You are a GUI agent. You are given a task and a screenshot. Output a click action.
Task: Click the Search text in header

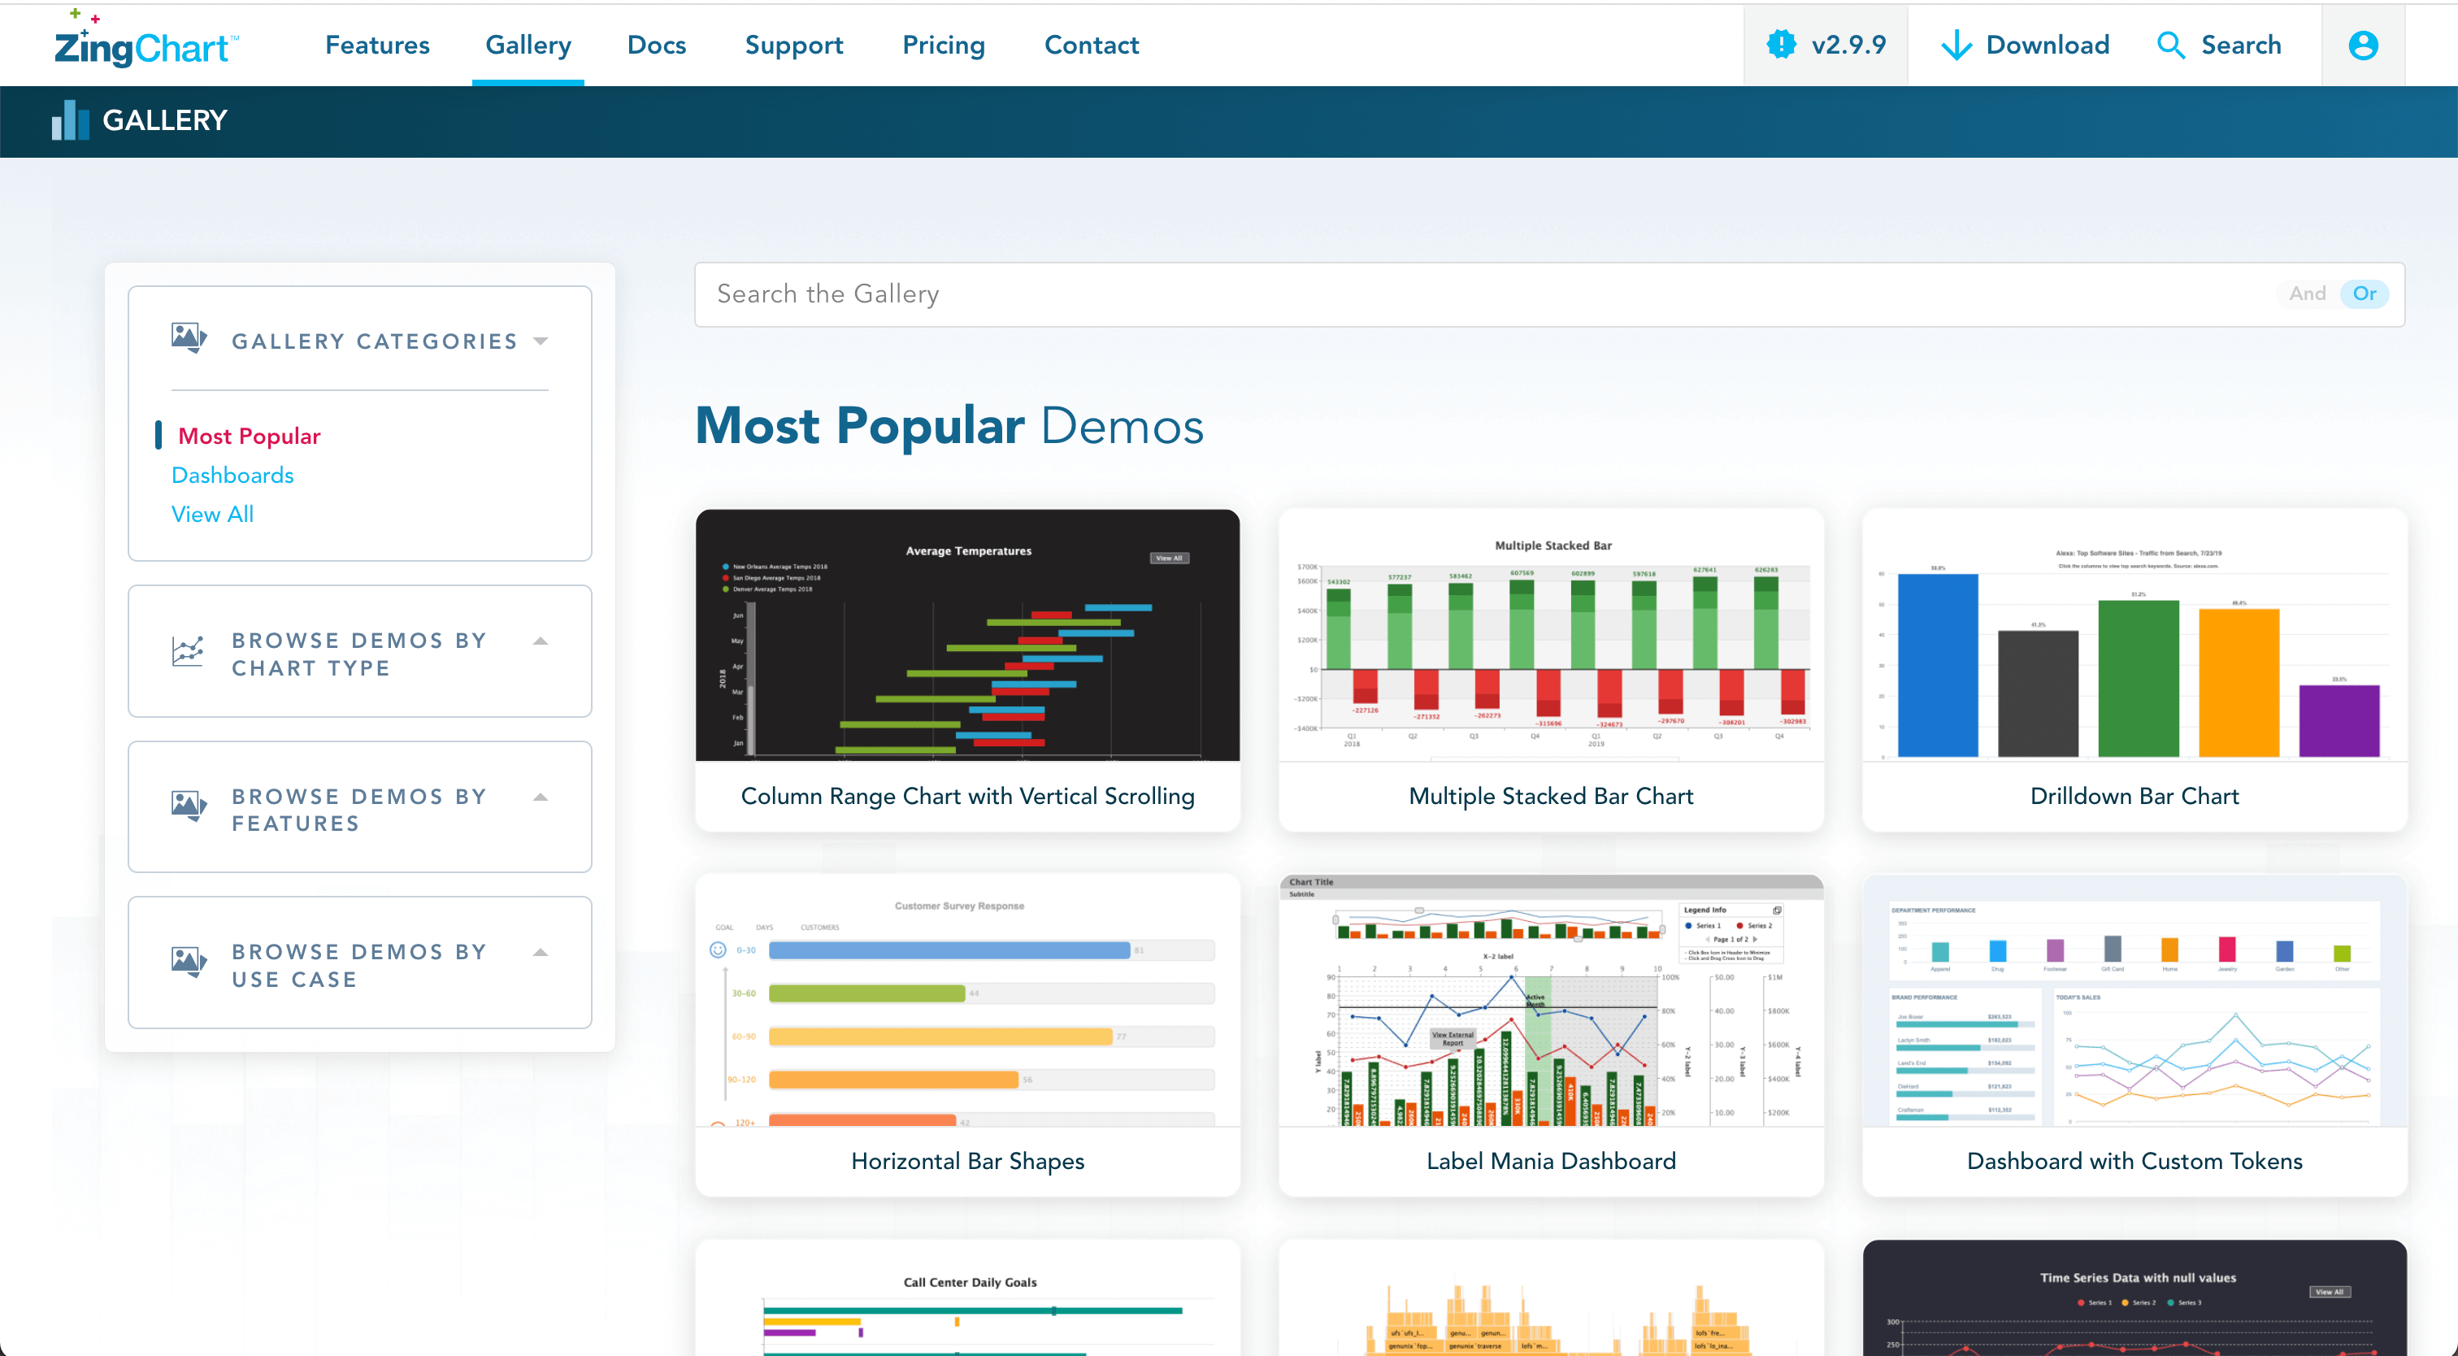[2242, 45]
